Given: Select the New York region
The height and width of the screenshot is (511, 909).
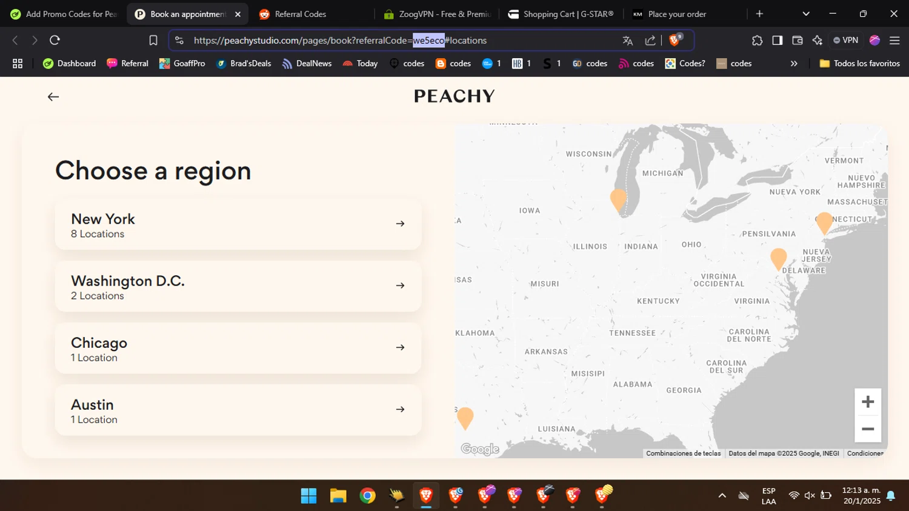Looking at the screenshot, I should tap(238, 224).
